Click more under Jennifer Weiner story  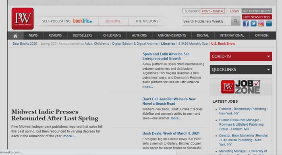[176, 118]
